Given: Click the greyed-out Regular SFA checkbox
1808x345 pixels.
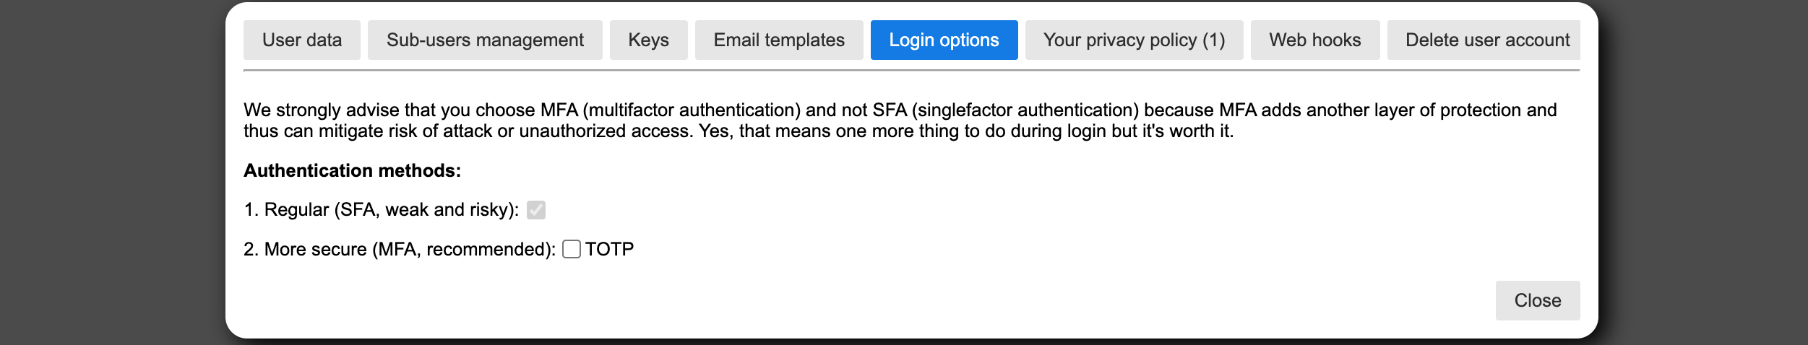Looking at the screenshot, I should pyautogui.click(x=536, y=210).
